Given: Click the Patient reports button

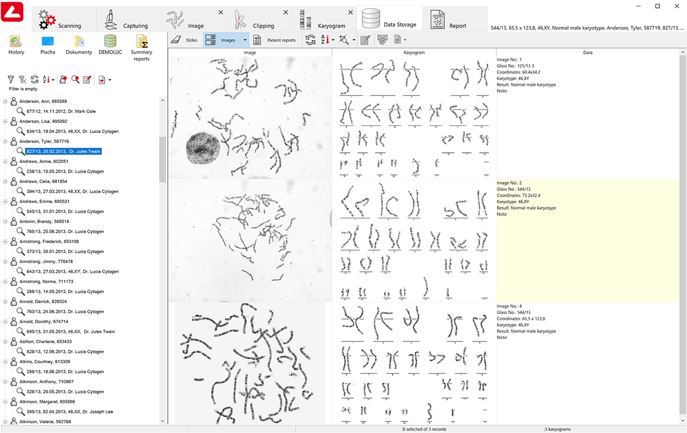Looking at the screenshot, I should coord(275,40).
